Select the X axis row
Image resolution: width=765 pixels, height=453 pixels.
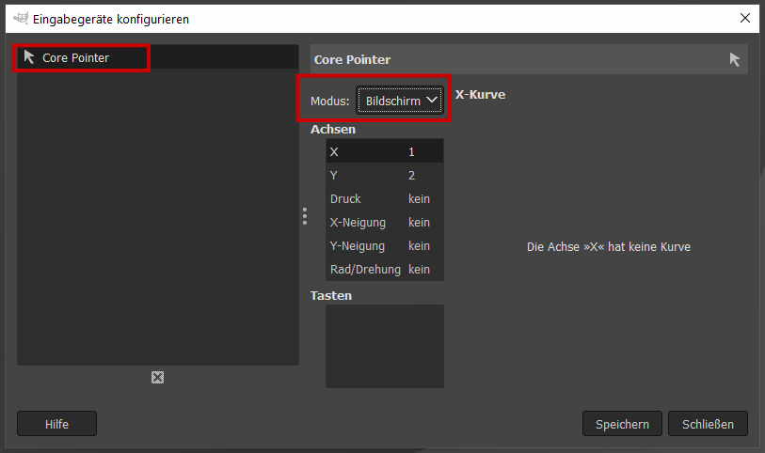tap(384, 151)
